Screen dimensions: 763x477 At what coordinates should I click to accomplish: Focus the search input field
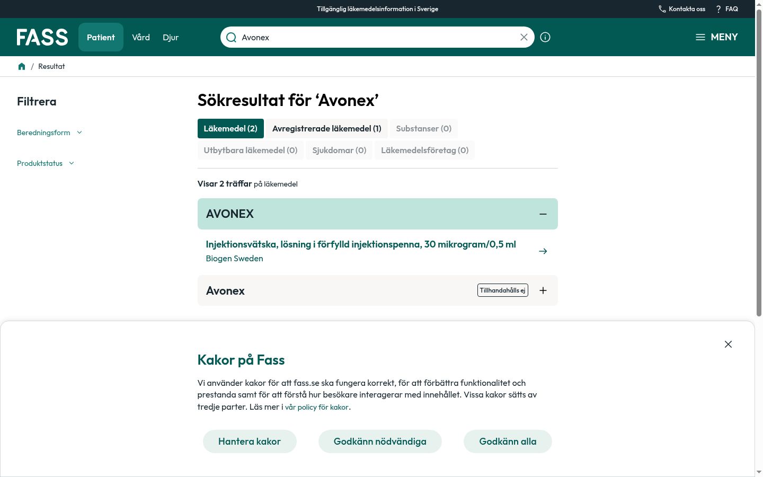pos(377,37)
